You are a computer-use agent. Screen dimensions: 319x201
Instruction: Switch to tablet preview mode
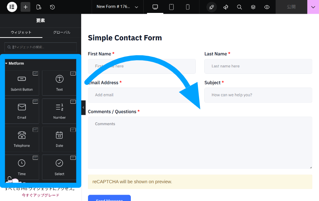pos(171,7)
